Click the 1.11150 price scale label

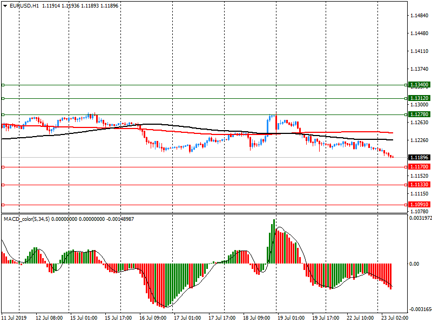pyautogui.click(x=420, y=194)
